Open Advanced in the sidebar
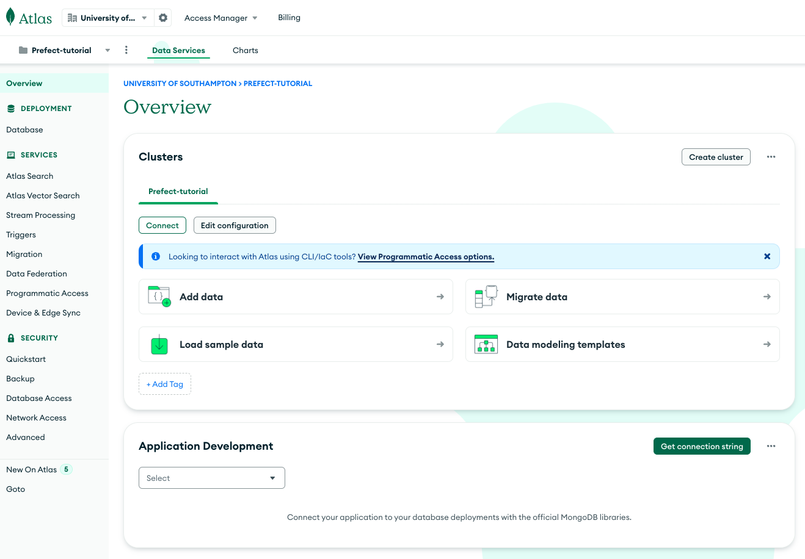 25,437
